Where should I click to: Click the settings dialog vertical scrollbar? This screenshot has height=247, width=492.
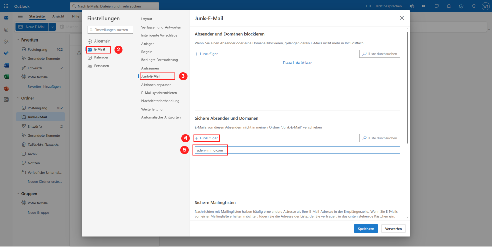[x=407, y=88]
